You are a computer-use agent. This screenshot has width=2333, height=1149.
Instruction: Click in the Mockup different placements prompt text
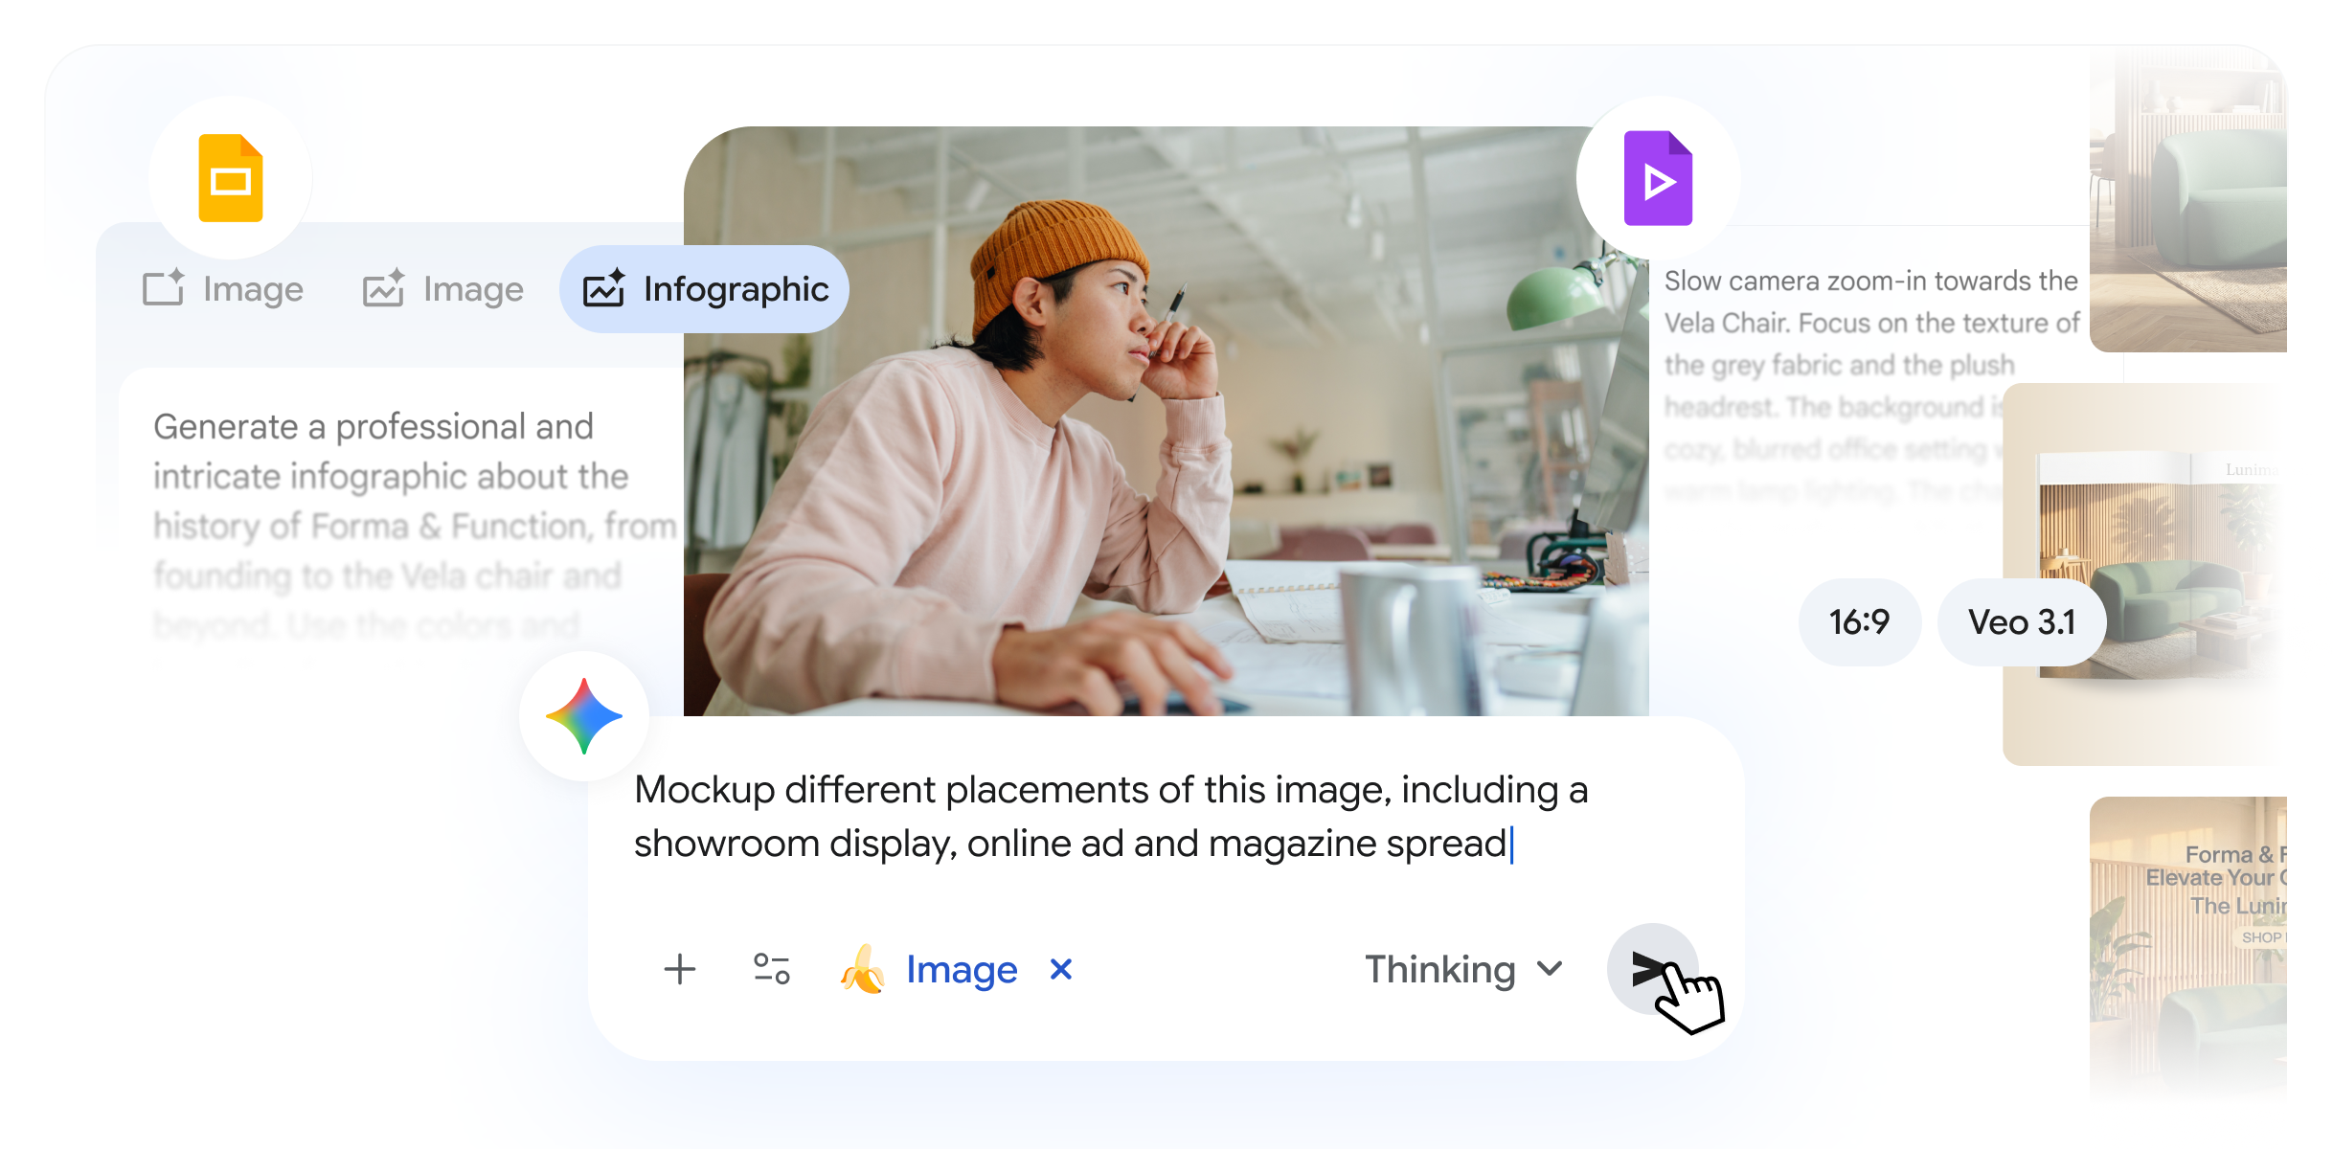1111,816
